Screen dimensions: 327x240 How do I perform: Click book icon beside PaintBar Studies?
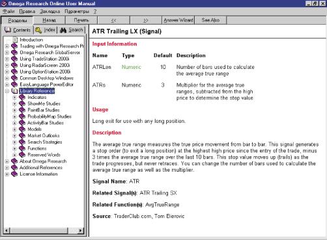22,110
